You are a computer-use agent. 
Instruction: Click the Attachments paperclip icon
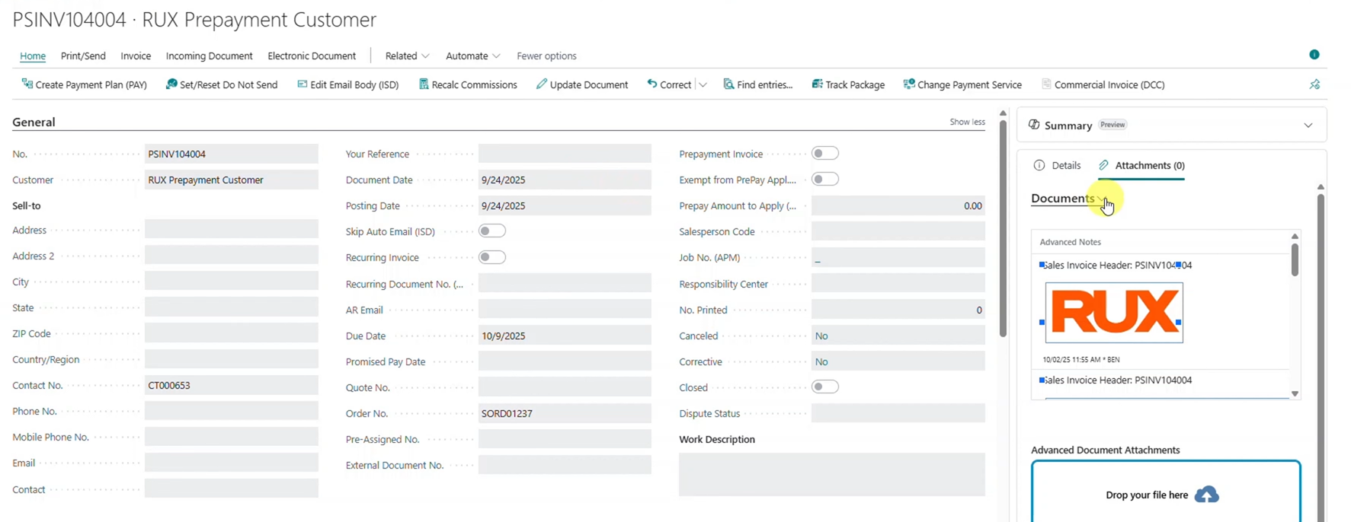click(x=1103, y=165)
